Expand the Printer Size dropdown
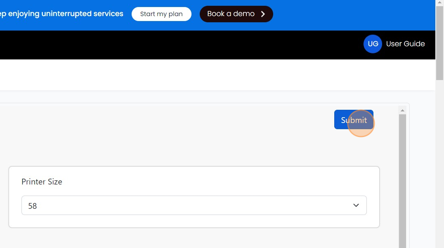 (194, 205)
